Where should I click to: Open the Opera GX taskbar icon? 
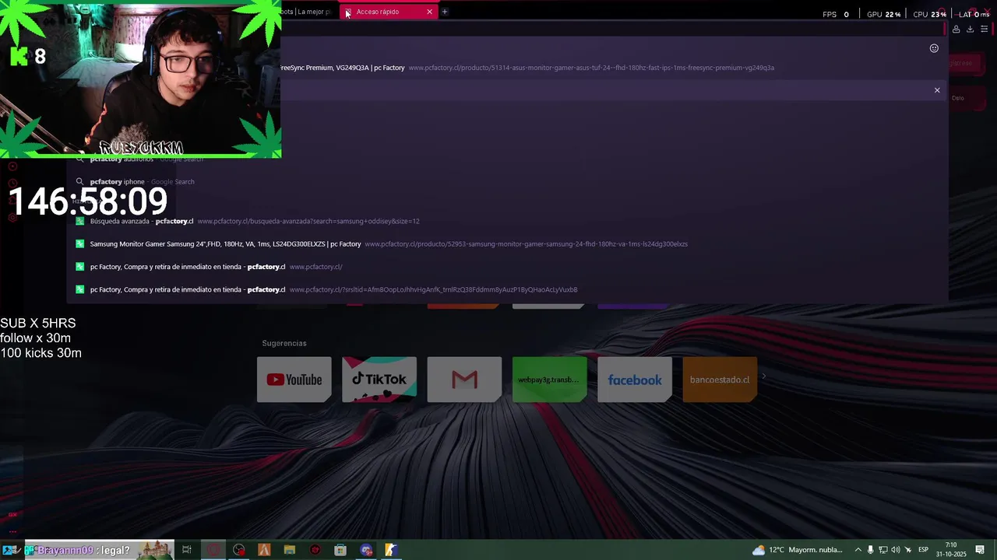[213, 550]
